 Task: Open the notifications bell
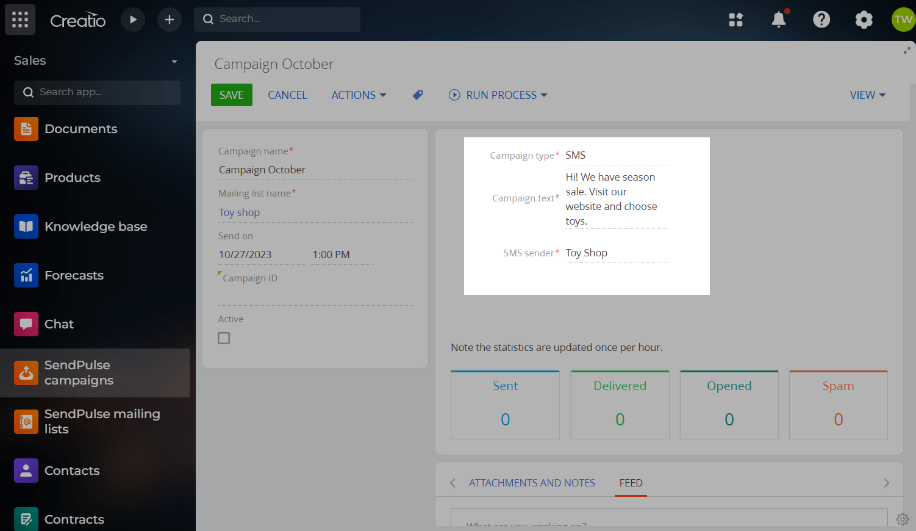click(x=779, y=20)
